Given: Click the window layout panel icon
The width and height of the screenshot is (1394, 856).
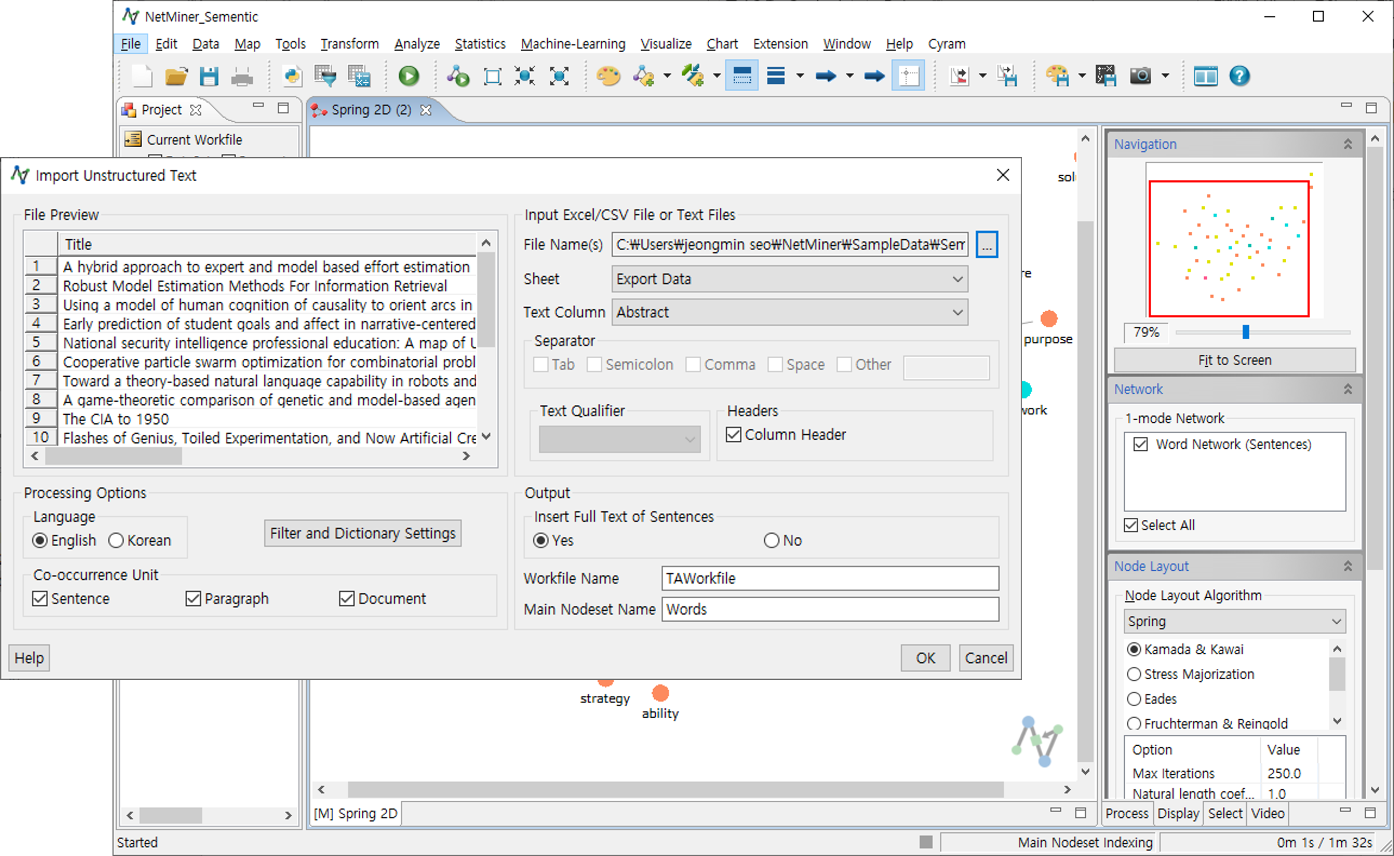Looking at the screenshot, I should [1206, 76].
